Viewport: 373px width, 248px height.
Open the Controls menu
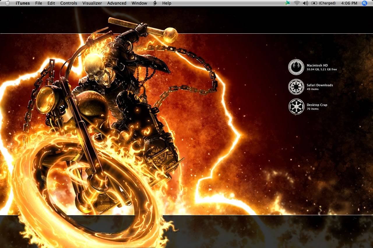69,3
